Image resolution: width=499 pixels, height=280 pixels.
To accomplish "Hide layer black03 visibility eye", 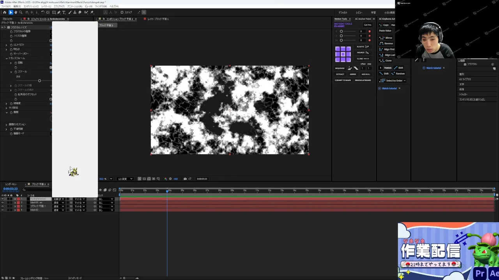I will [2, 203].
